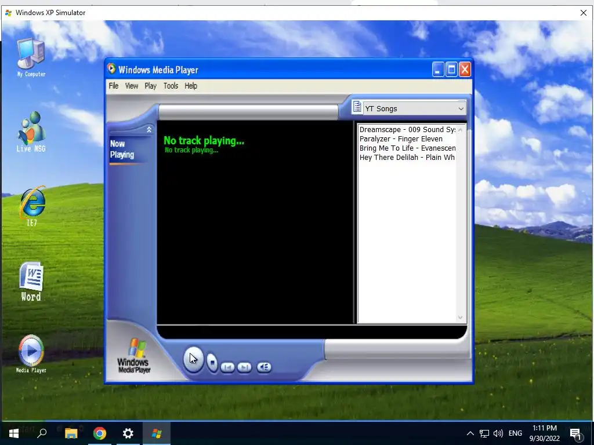This screenshot has width=594, height=445.
Task: Start playback with the round Play button
Action: pos(193,359)
